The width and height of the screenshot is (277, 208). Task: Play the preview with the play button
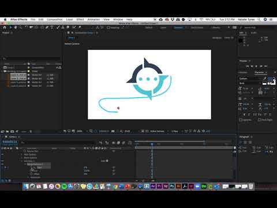256,66
